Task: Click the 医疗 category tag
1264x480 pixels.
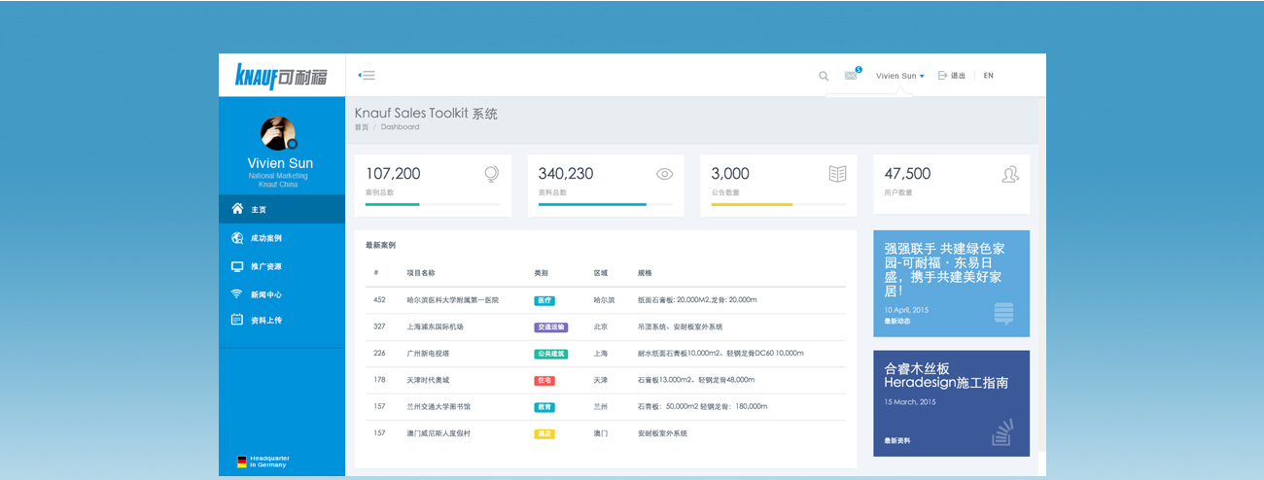Action: (544, 300)
